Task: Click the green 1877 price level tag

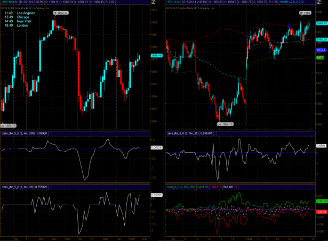Action: 320,57
